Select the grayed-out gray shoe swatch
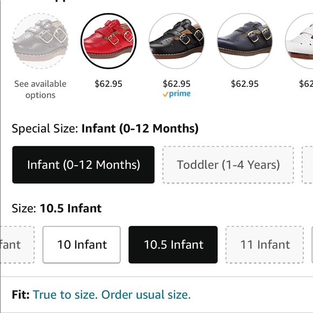Screen dimensions: 313x313 40,41
